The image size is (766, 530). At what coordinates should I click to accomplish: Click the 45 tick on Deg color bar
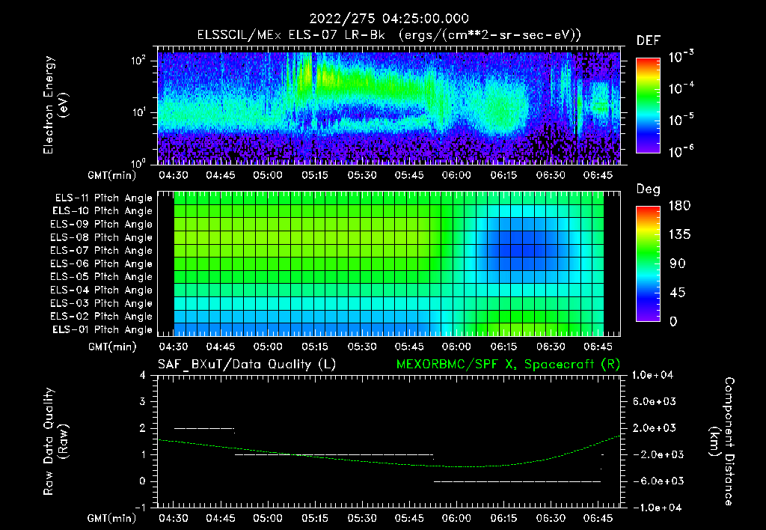click(678, 293)
